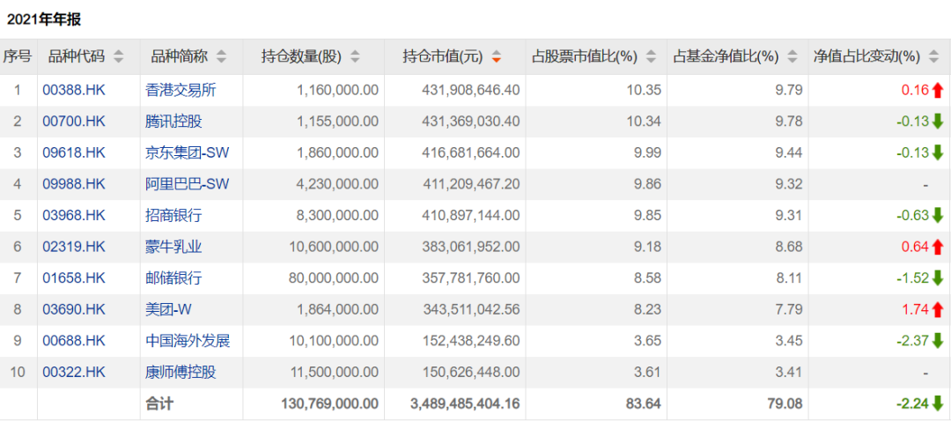Open 蒙牛乳业 stock link
The height and width of the screenshot is (422, 951).
click(174, 248)
